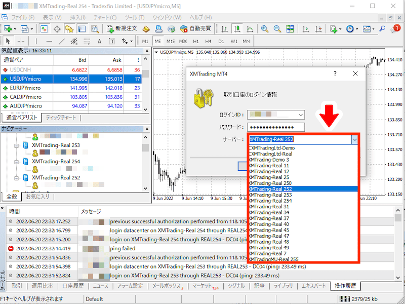Open the メールボックス terminal tab
Viewport: 405px width, 304px height.
168,286
